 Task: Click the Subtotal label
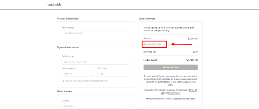147,38
